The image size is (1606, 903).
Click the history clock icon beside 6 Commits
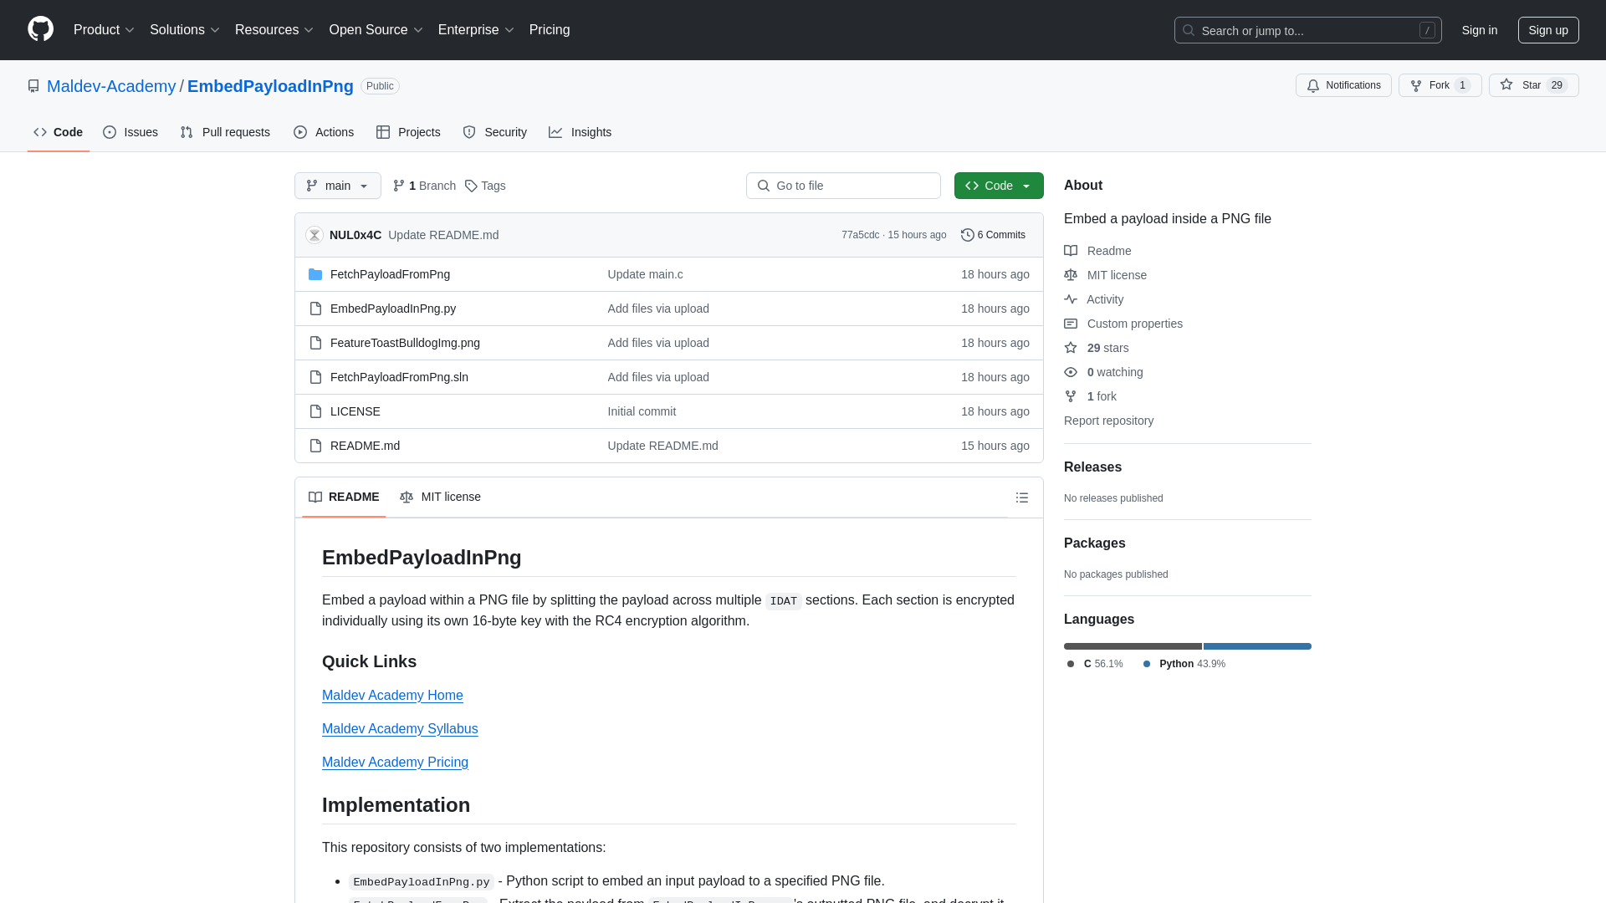pos(968,235)
